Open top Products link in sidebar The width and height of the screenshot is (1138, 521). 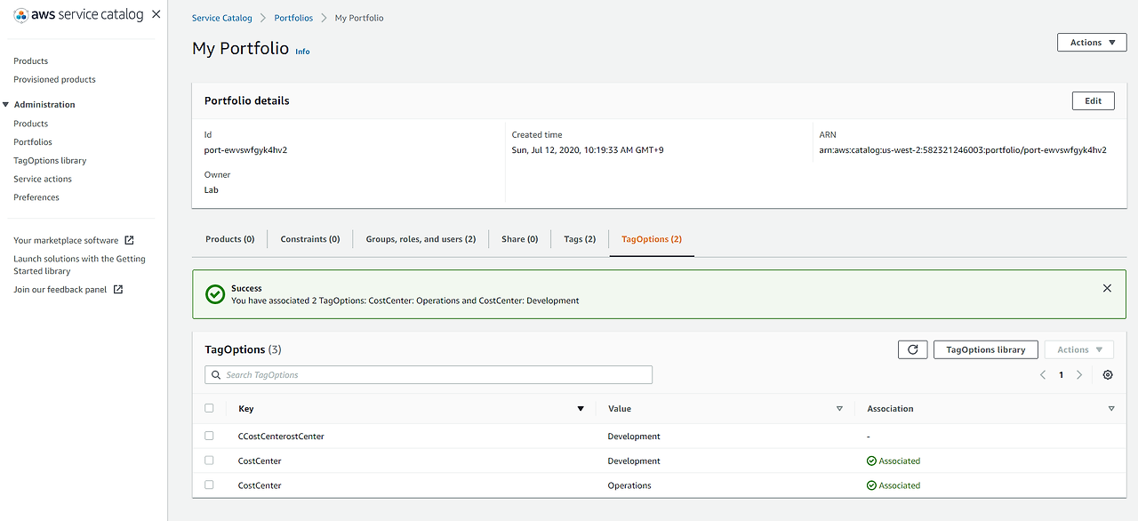pos(31,60)
